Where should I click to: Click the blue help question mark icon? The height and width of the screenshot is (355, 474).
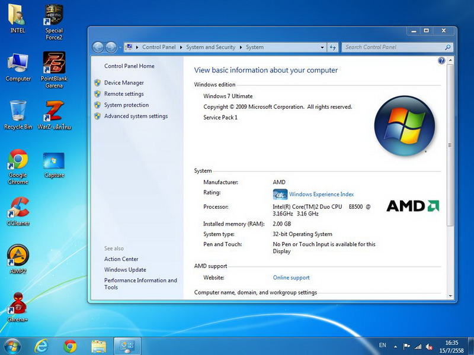pos(441,61)
